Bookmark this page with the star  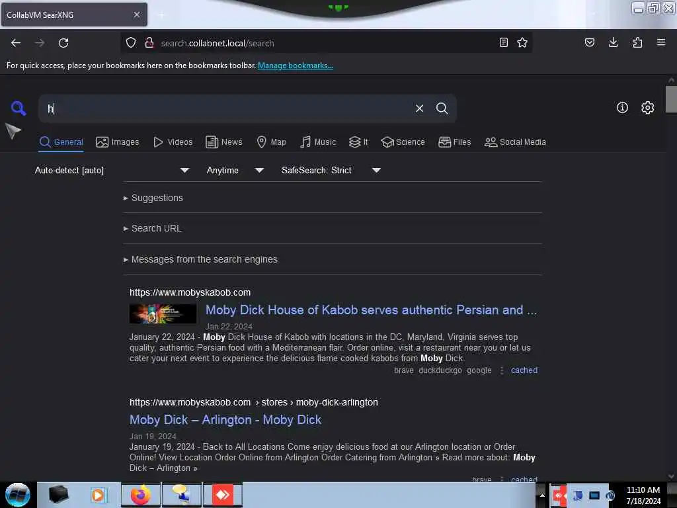[x=522, y=42]
